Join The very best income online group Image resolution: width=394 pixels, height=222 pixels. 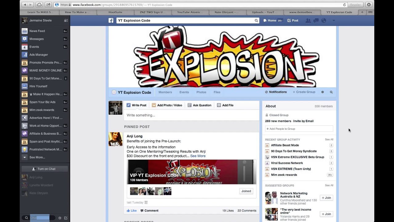(326, 214)
